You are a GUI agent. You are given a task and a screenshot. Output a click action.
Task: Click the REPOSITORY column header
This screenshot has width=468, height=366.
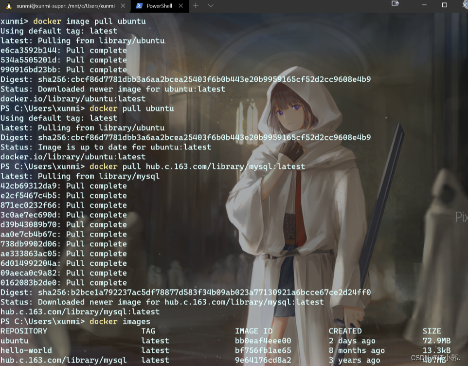point(24,331)
